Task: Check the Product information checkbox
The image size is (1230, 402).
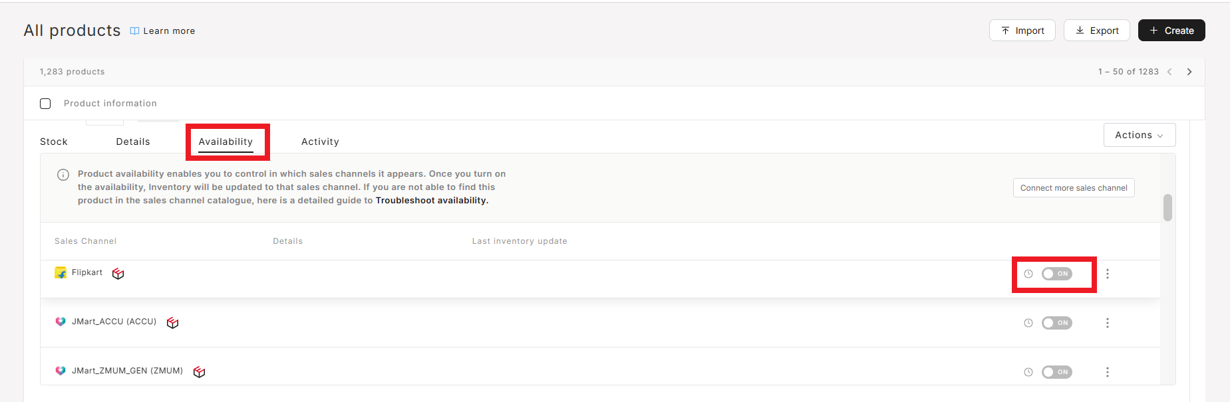Action: pos(45,104)
